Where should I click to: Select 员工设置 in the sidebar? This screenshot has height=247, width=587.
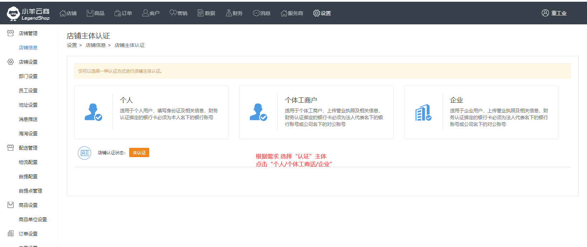(x=28, y=91)
